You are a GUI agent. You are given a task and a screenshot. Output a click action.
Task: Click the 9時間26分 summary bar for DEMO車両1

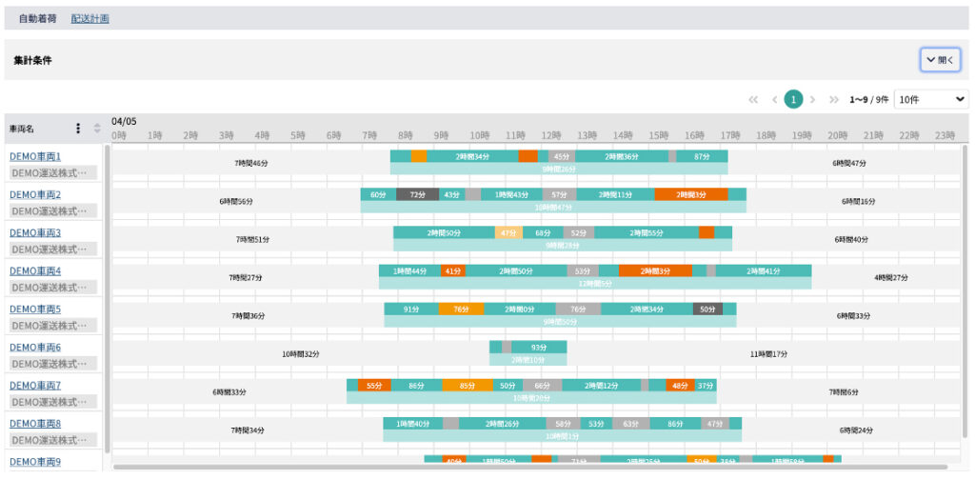coord(559,170)
